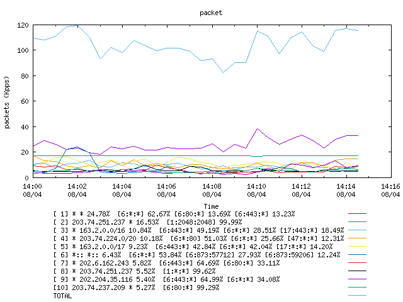The height and width of the screenshot is (302, 403).
Task: Click the y-axis value 80
Action: (x=25, y=76)
